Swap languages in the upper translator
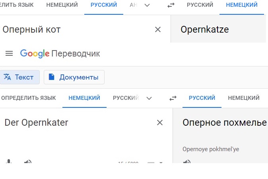The height and width of the screenshot is (179, 268). point(171,5)
